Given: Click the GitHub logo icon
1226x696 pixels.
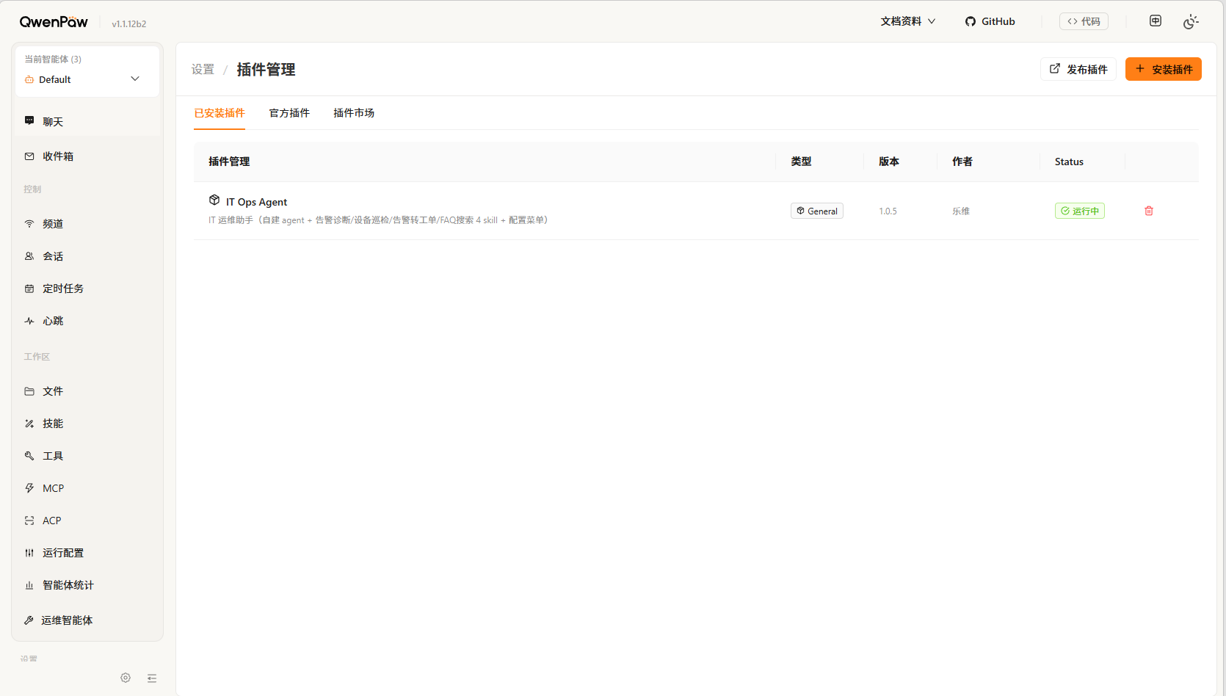Looking at the screenshot, I should pyautogui.click(x=971, y=21).
